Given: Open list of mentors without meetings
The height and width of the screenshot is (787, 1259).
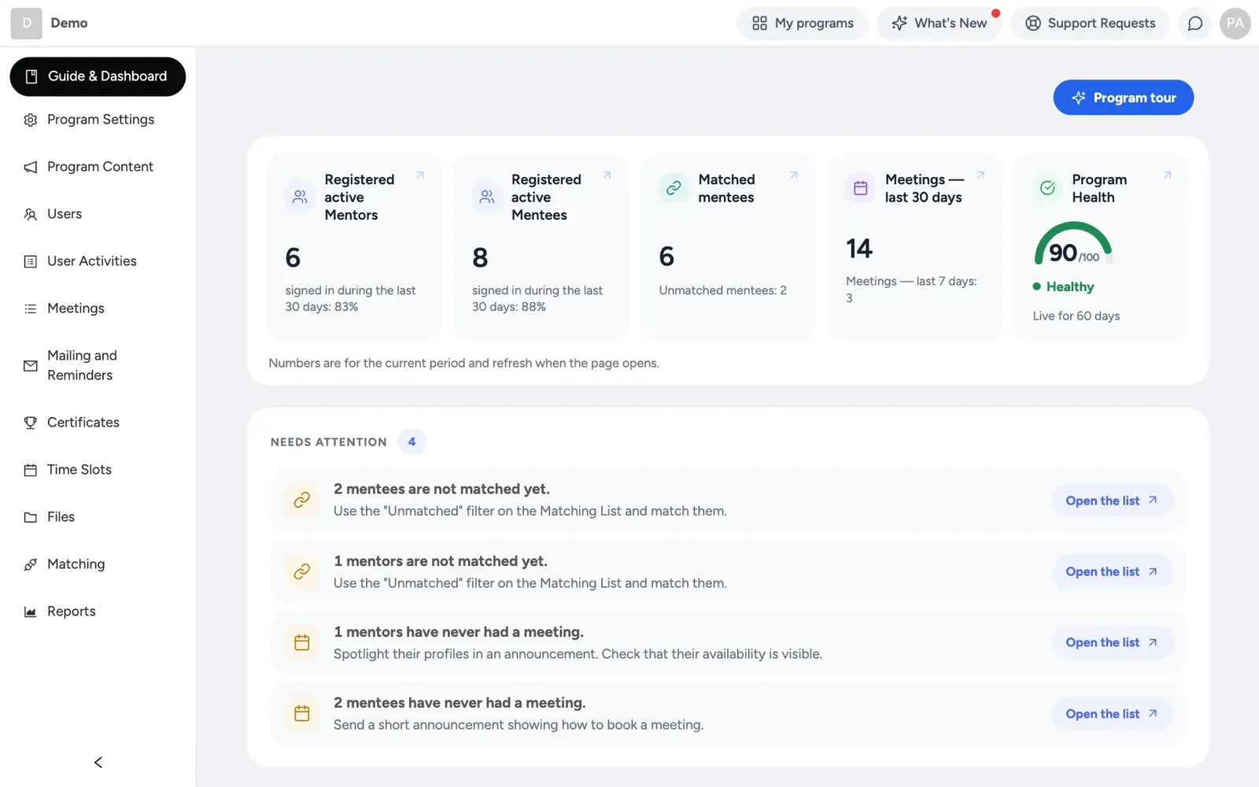Looking at the screenshot, I should (1112, 642).
